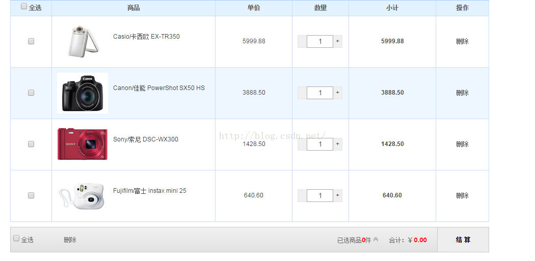The height and width of the screenshot is (261, 535).
Task: Click unit price 5999.88 in 单价 column
Action: click(254, 41)
